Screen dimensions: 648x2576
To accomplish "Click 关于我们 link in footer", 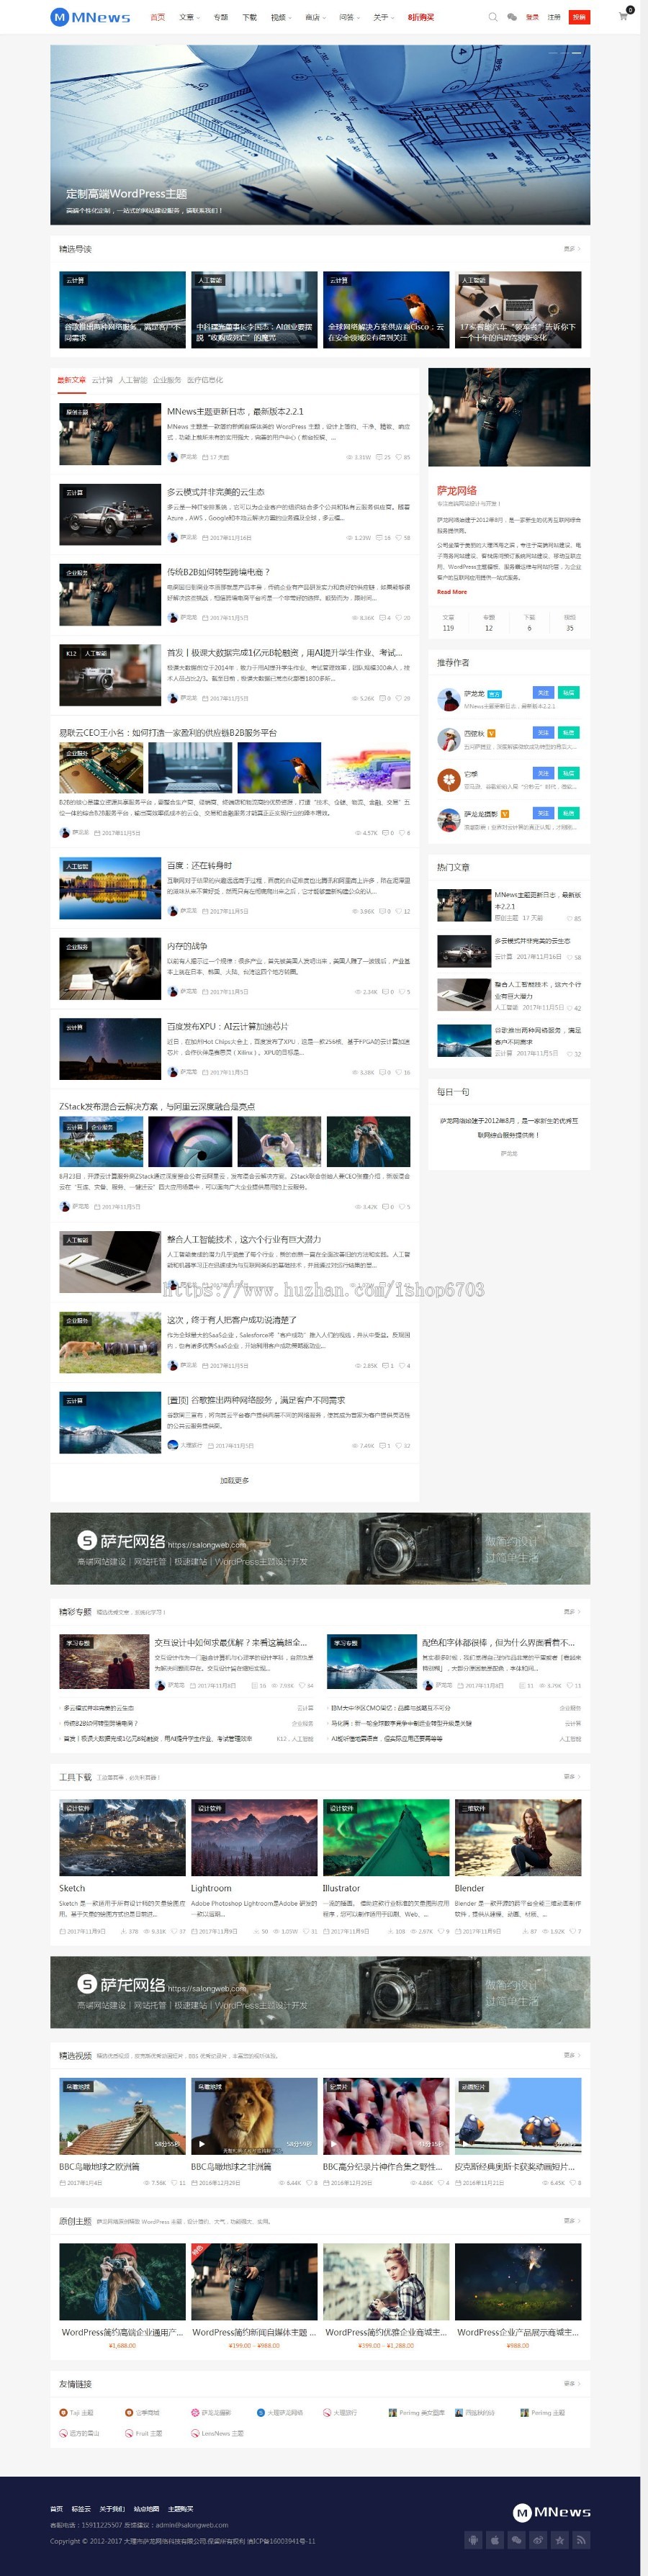I will click(x=112, y=2509).
